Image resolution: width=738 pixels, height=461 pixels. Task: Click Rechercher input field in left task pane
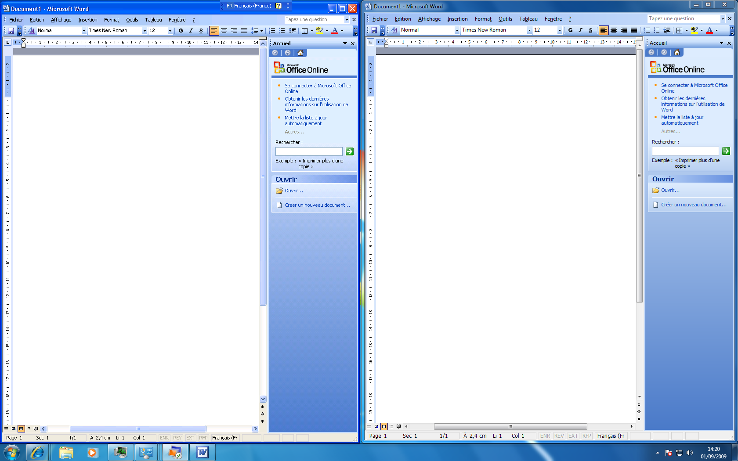click(x=309, y=151)
